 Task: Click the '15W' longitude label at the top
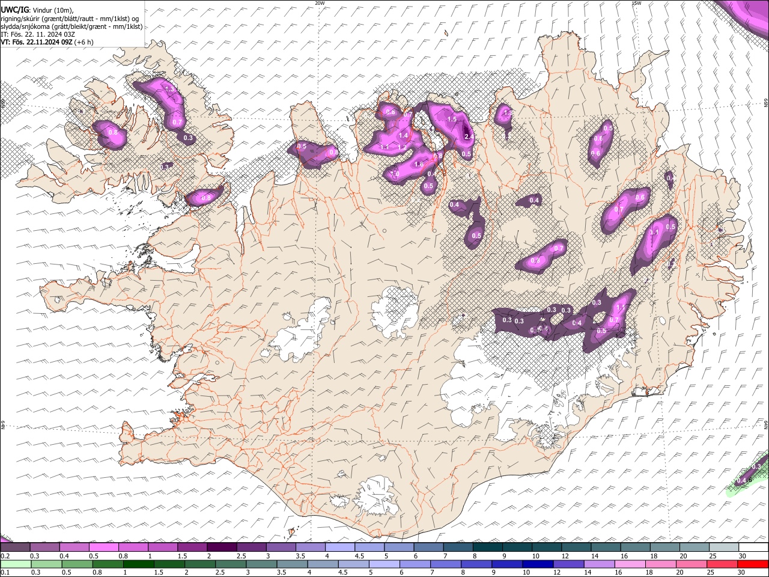(636, 3)
